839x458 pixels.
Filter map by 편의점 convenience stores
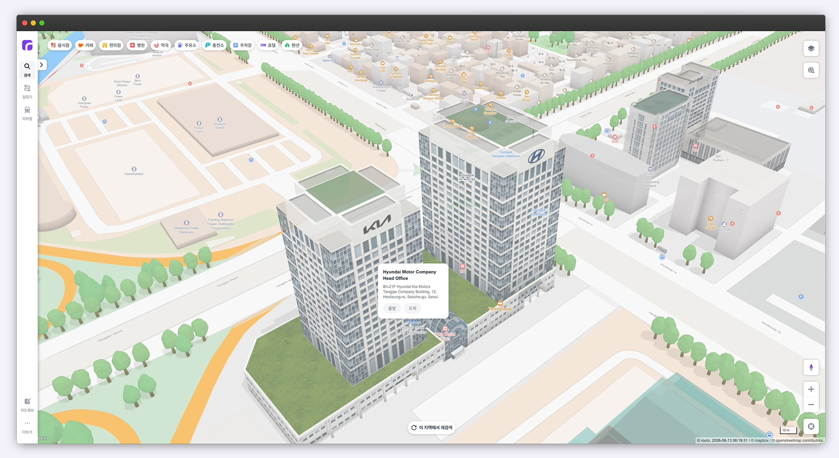[111, 45]
